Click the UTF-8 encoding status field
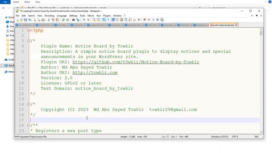The image size is (272, 153). [x=235, y=137]
